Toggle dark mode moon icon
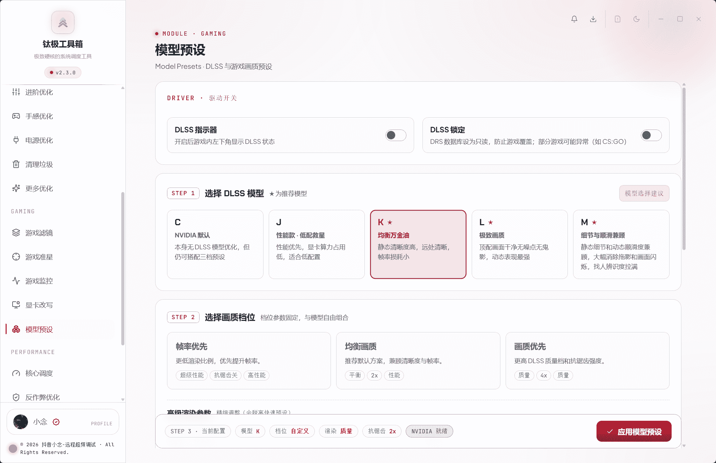The image size is (716, 463). click(x=636, y=19)
